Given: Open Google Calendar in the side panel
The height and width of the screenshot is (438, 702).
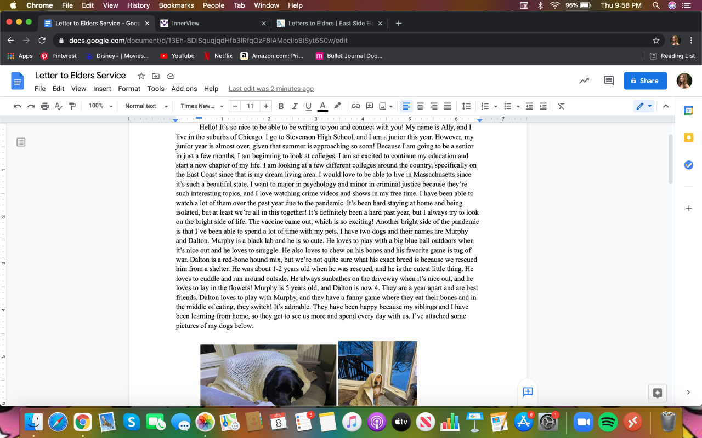Looking at the screenshot, I should click(689, 111).
